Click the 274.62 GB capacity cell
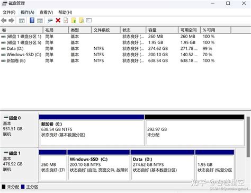The image size is (251, 193). (x=158, y=49)
